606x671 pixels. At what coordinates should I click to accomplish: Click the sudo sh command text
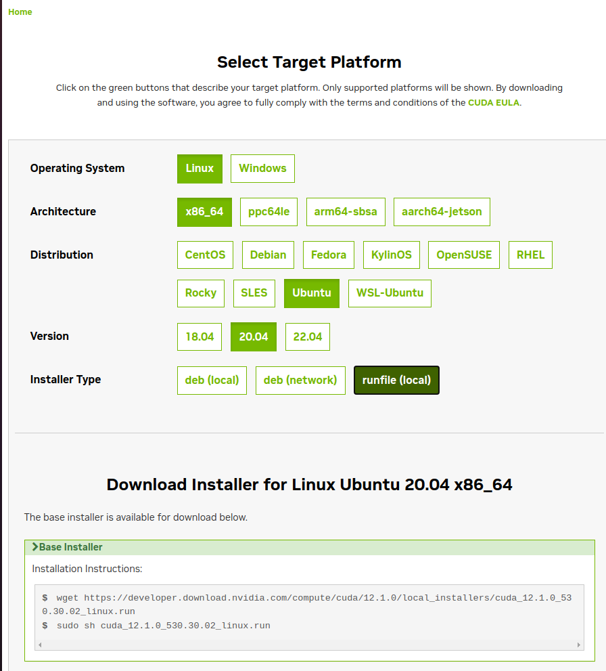pyautogui.click(x=163, y=626)
